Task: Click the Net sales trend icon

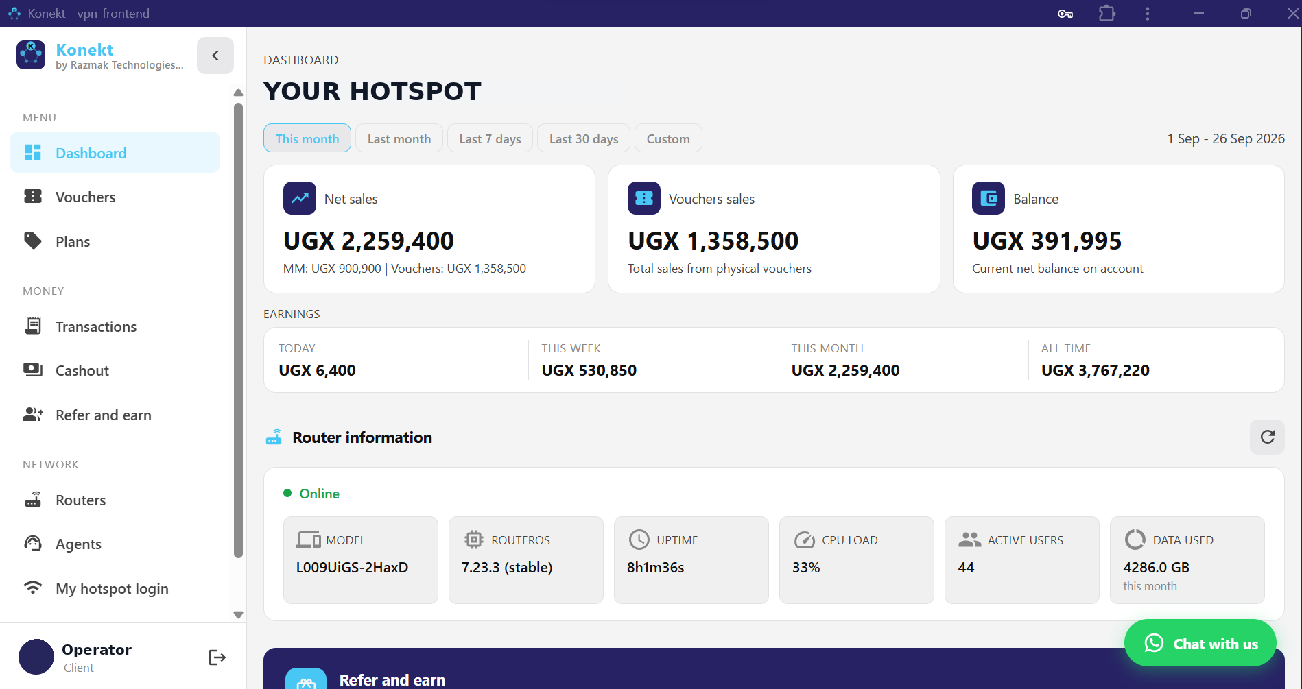Action: 300,198
